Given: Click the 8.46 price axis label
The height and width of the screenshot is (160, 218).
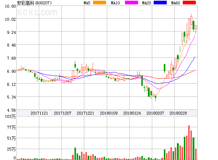Looking at the screenshot, I should click(11, 45).
